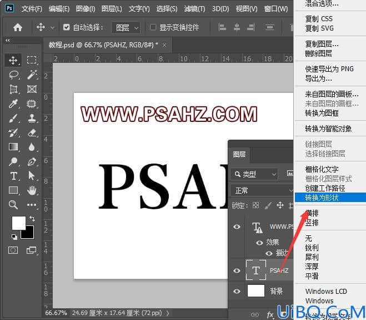The height and width of the screenshot is (320, 366).
Task: Select the Clone Stamp tool
Action: (x=32, y=119)
